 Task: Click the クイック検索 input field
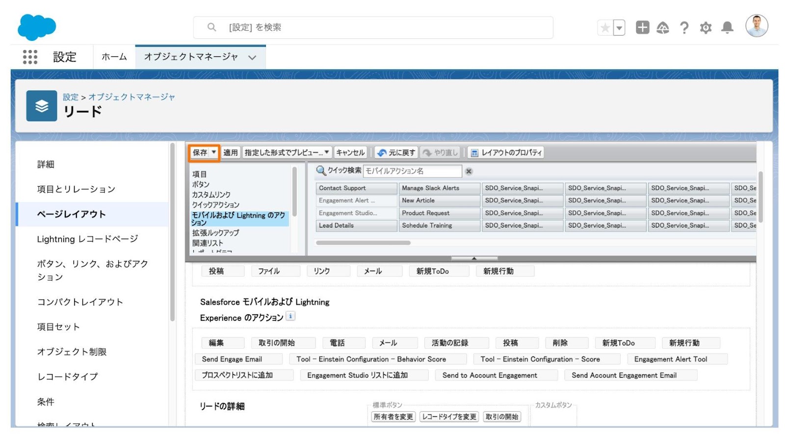[x=412, y=171]
